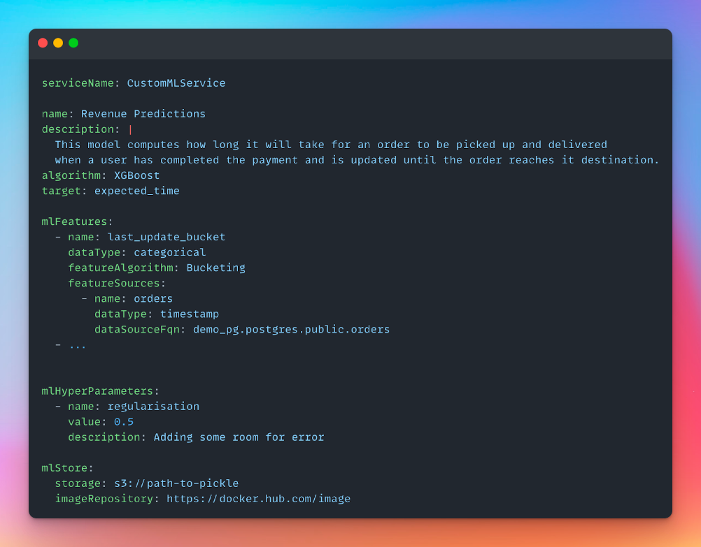Click the ellipsis list item placeholder

pos(78,344)
